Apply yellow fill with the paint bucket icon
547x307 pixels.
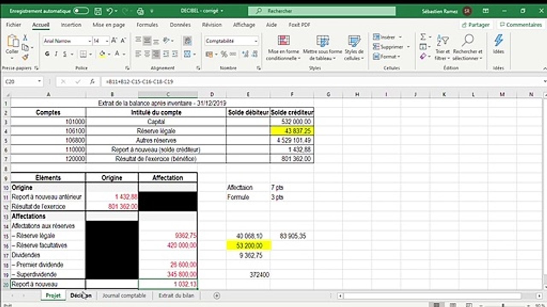[x=102, y=54]
